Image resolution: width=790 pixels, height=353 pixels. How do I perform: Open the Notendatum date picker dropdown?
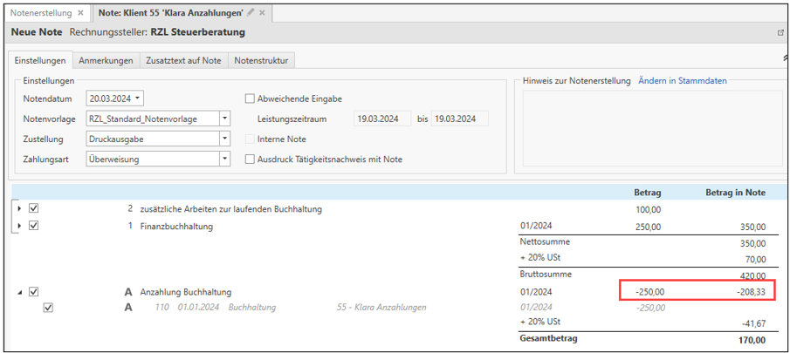coord(138,98)
